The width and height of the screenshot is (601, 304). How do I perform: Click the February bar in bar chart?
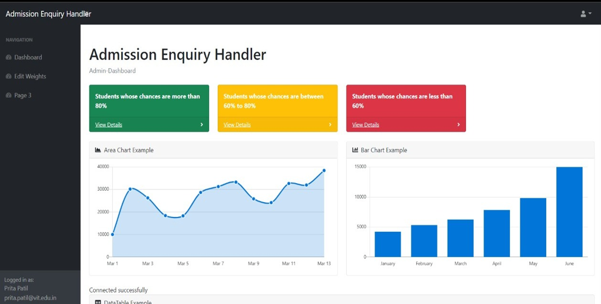424,241
